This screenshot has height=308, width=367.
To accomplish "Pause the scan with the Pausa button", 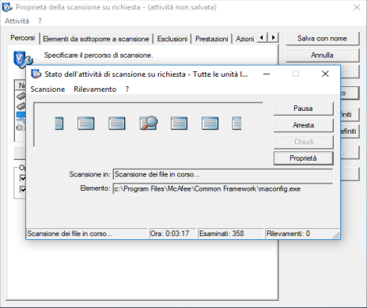I will [x=304, y=108].
